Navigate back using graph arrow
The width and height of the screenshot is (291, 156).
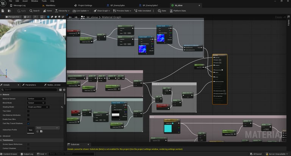[x=69, y=17]
